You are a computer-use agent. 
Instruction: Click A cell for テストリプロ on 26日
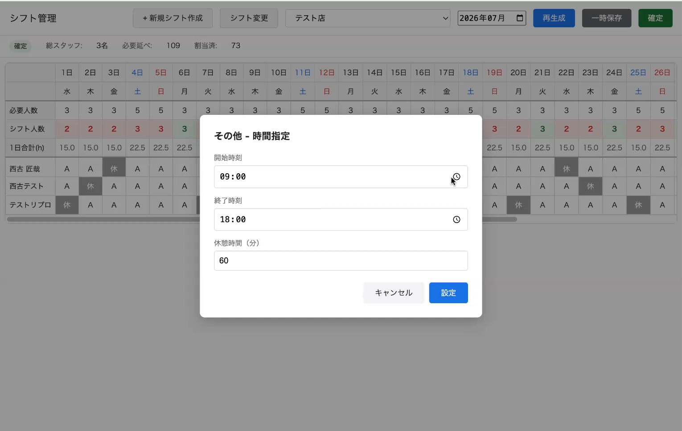[x=662, y=205]
